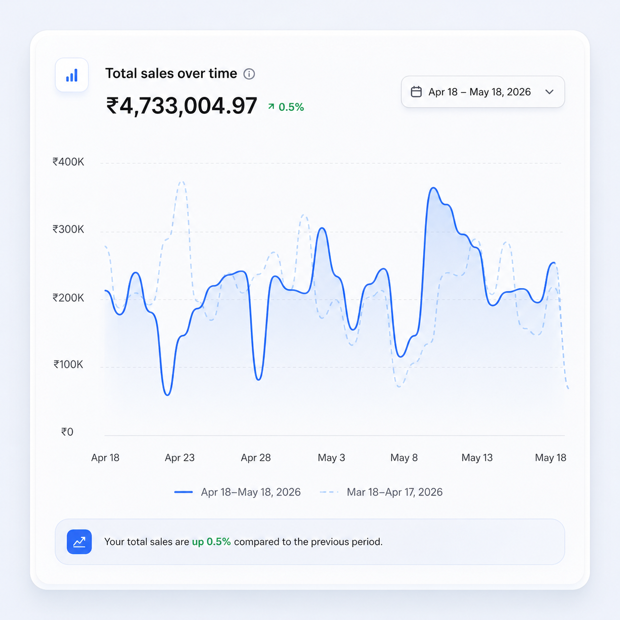Click the ₹200K axis label
This screenshot has height=620, width=620.
(68, 298)
